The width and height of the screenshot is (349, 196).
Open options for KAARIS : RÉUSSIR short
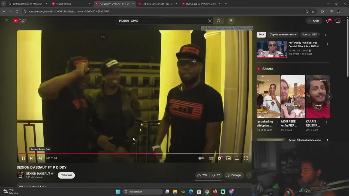[x=326, y=123]
